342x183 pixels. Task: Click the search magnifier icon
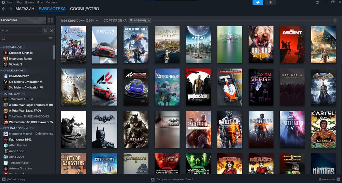point(3,39)
